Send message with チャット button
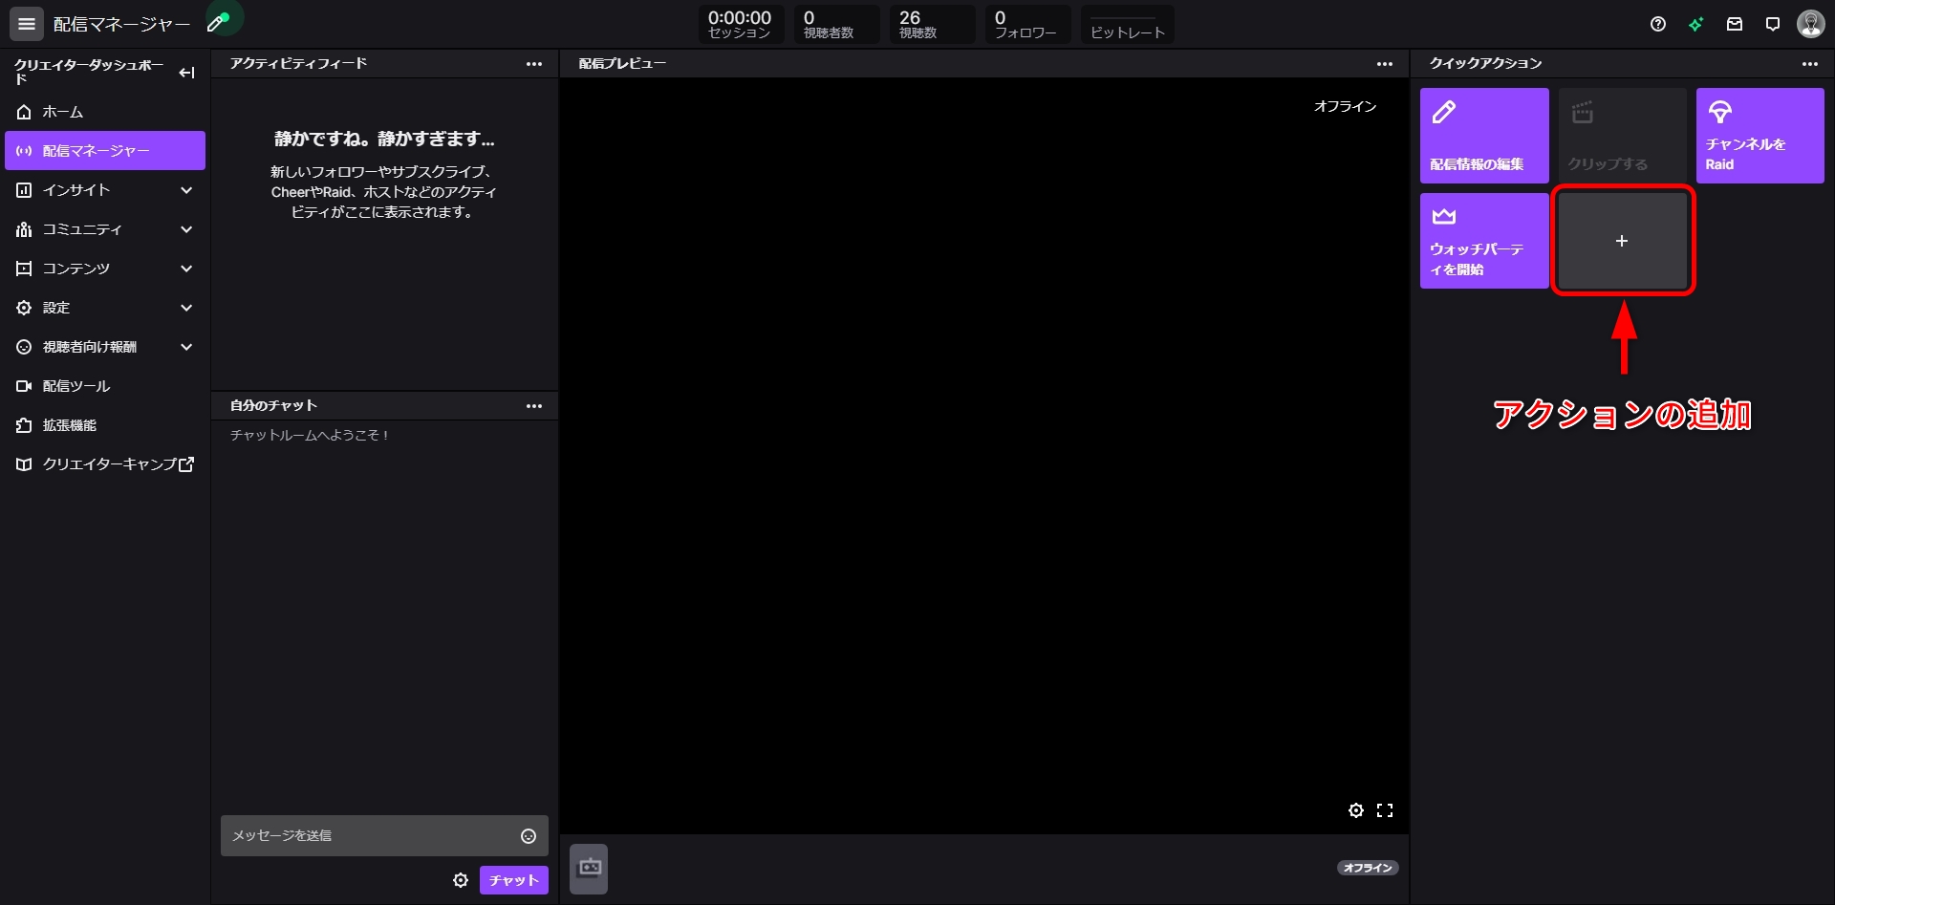1943x905 pixels. coord(514,880)
